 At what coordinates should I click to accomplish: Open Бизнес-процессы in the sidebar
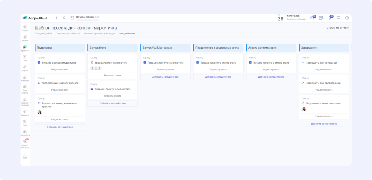(x=25, y=143)
